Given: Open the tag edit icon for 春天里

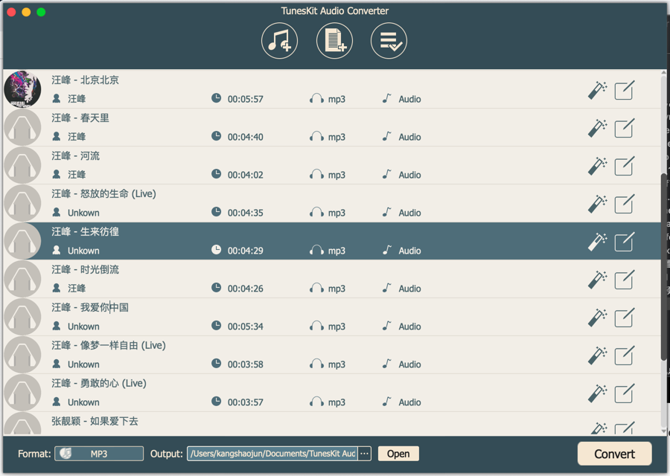Looking at the screenshot, I should point(624,128).
